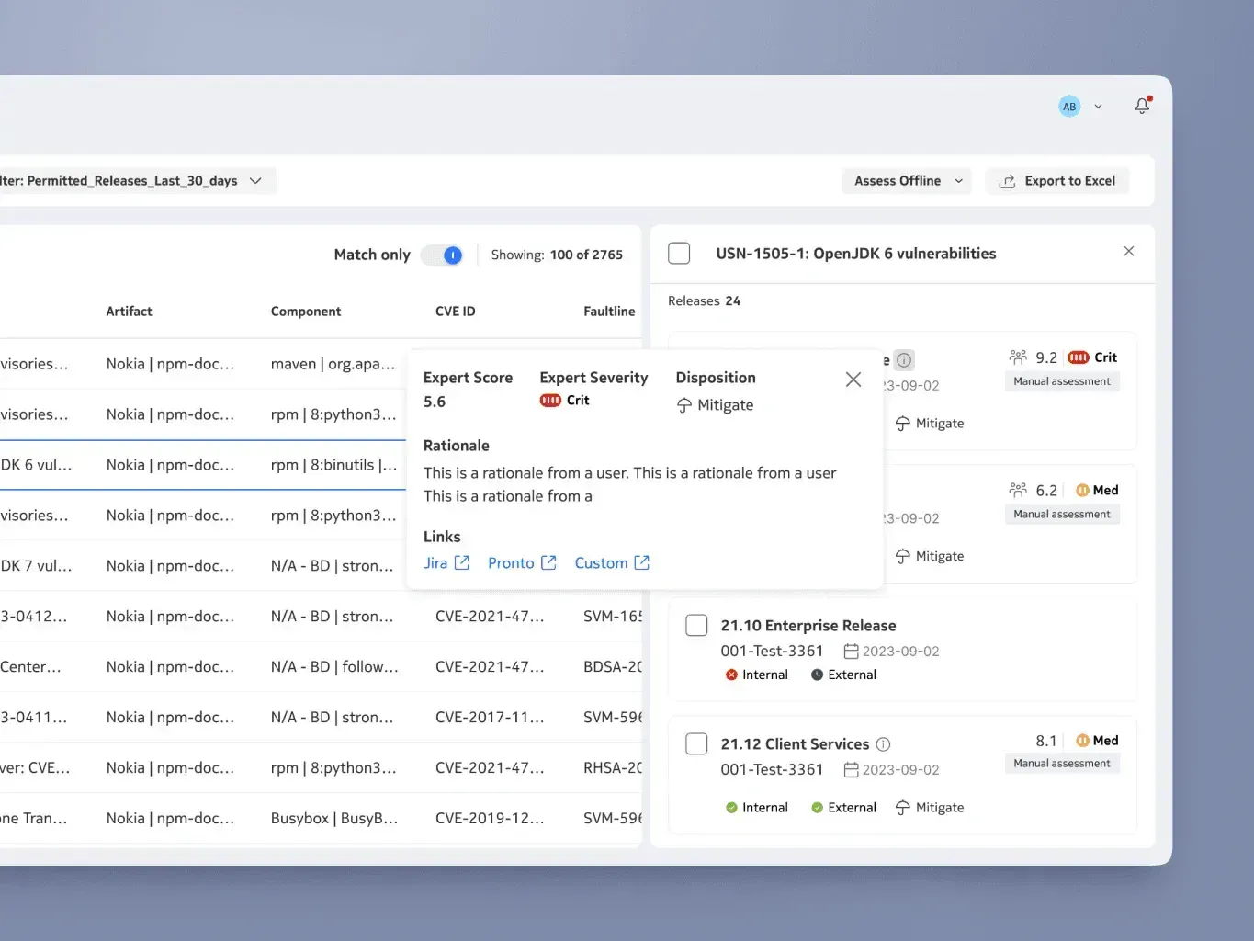The height and width of the screenshot is (941, 1254).
Task: Click the Releases 24 count label
Action: 704,301
